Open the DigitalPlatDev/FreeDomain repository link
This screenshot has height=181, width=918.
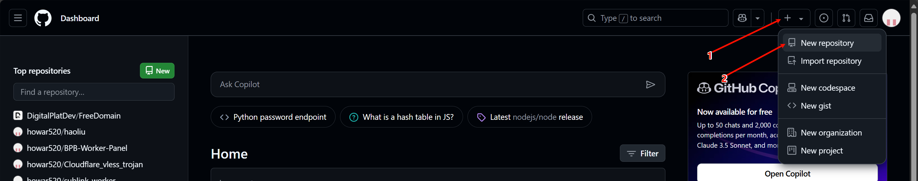coord(73,115)
